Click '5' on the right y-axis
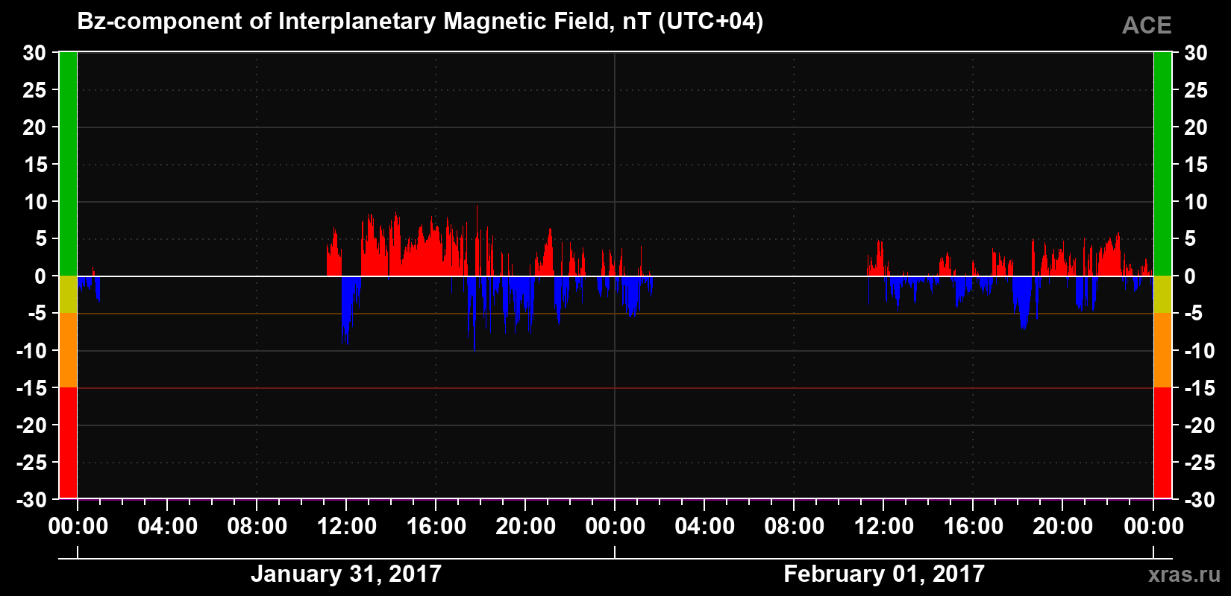 coord(1189,239)
